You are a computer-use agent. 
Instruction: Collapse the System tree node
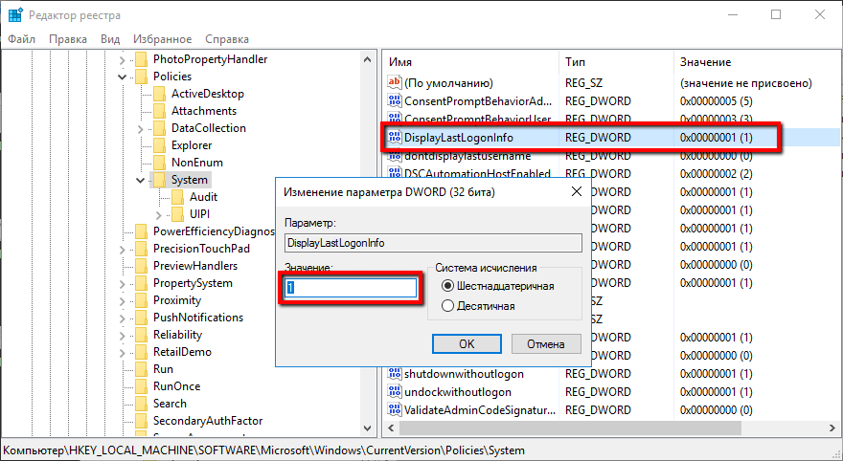click(x=141, y=181)
